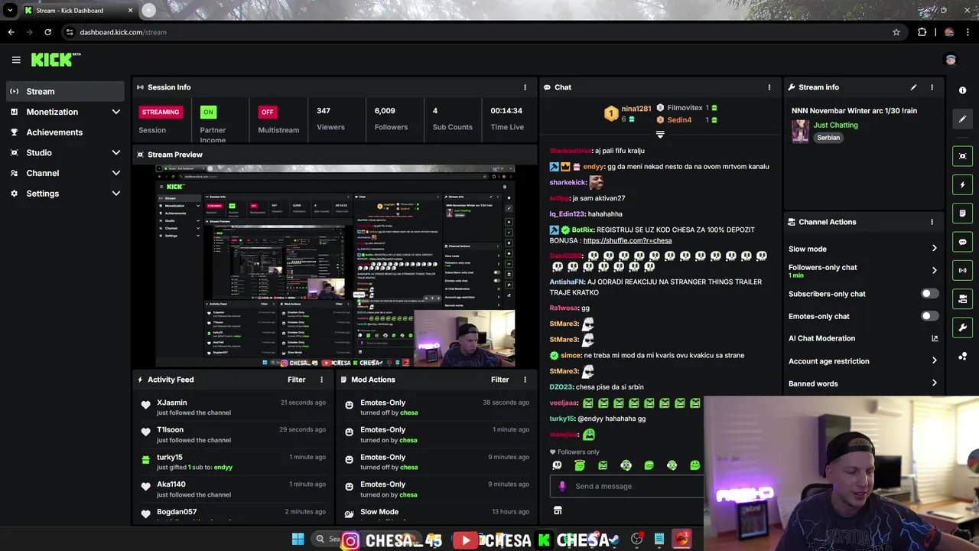Open a new browser tab
Viewport: 979px width, 551px height.
click(148, 11)
